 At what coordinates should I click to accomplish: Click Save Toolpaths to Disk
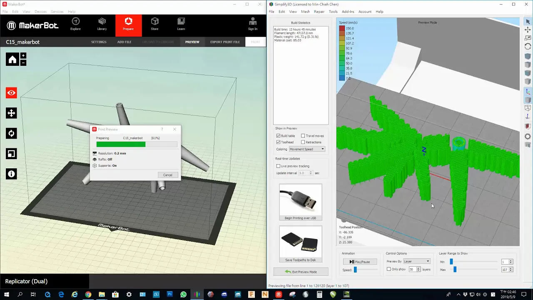point(300,244)
